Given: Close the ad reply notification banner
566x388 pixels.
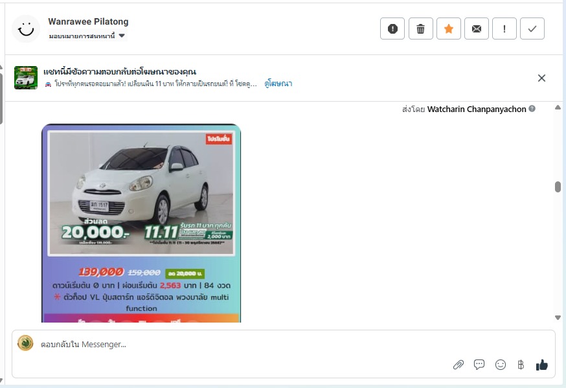Looking at the screenshot, I should point(541,78).
